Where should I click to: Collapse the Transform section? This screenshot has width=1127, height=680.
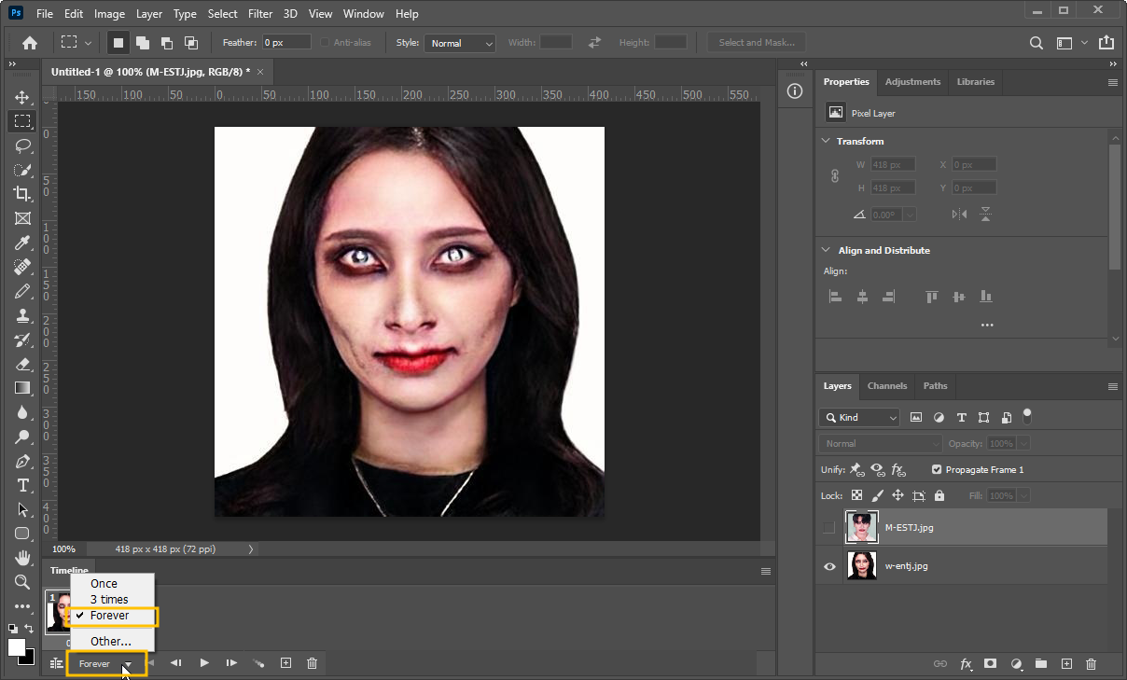826,141
